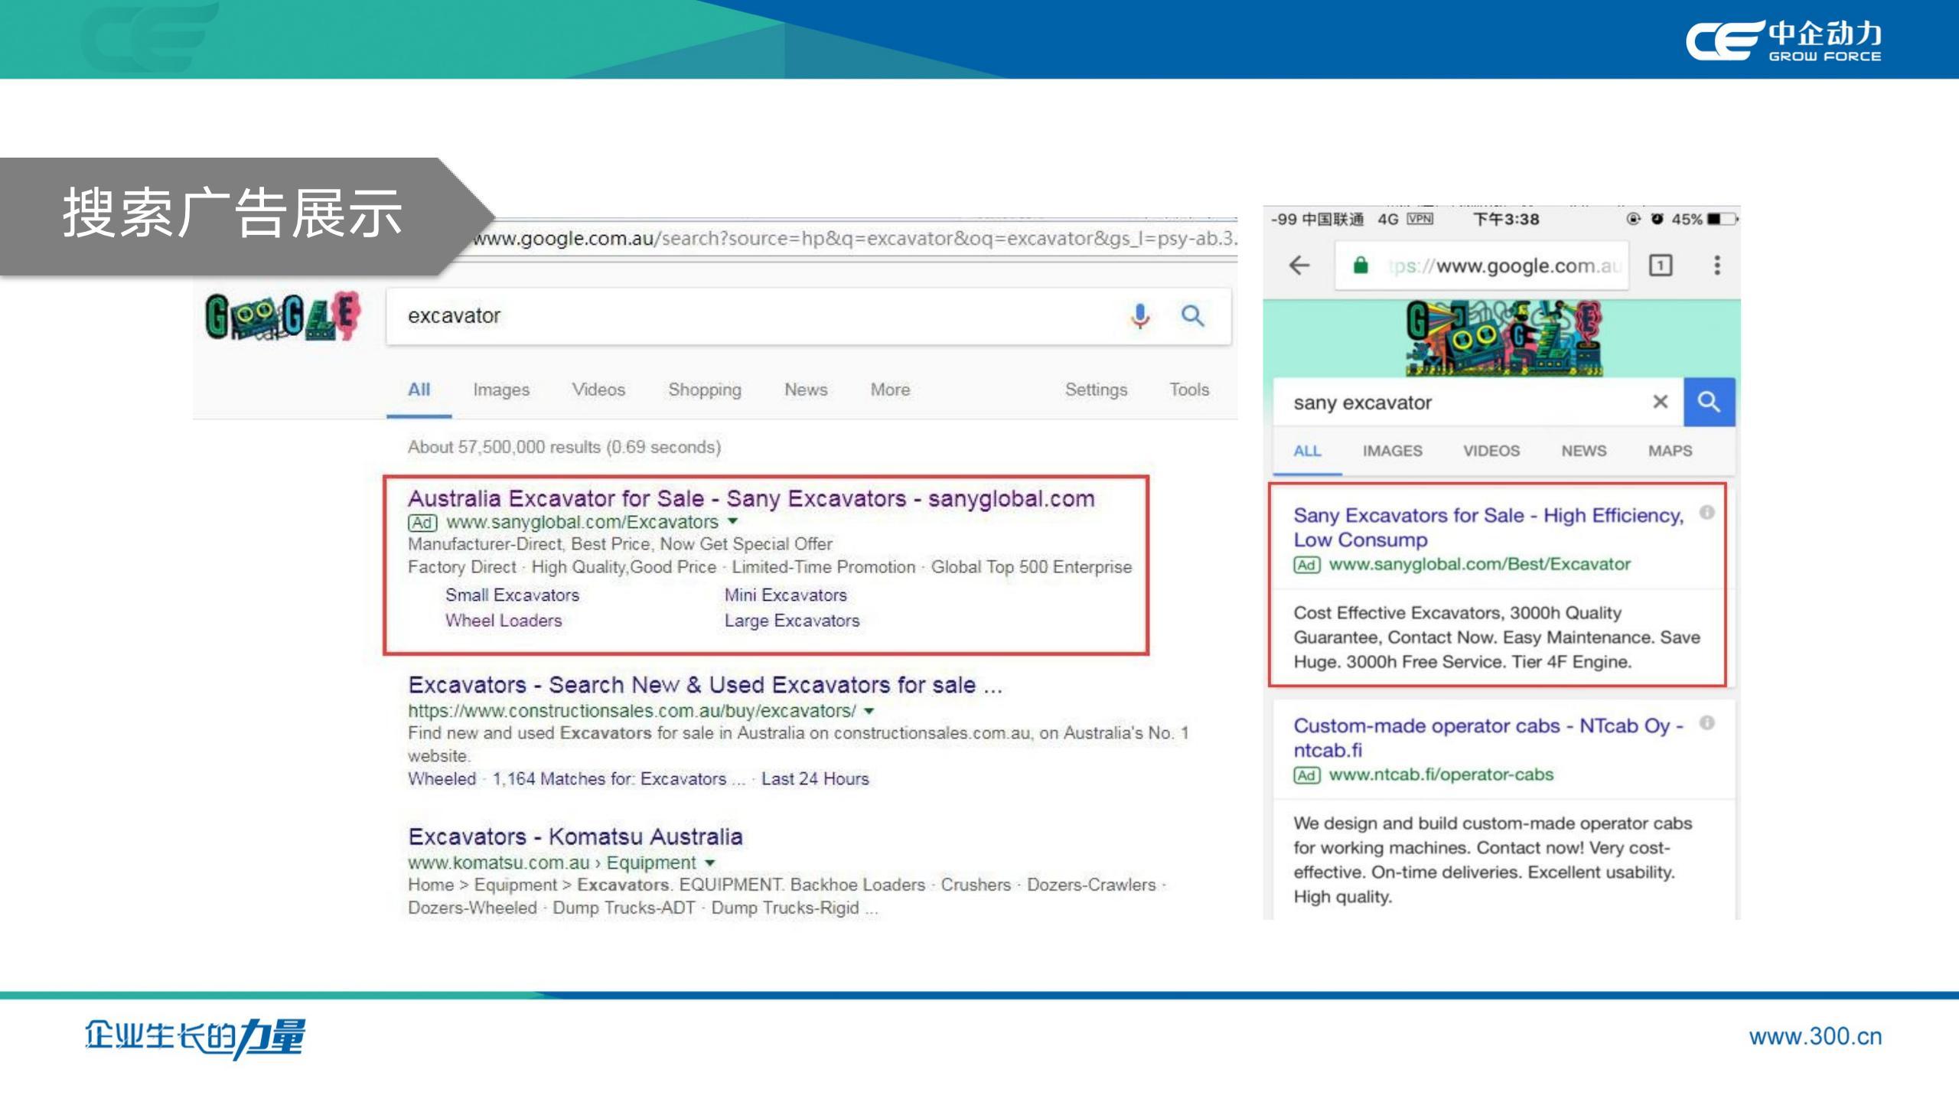Open the Large Excavators sitelink
This screenshot has width=1959, height=1102.
tap(792, 620)
